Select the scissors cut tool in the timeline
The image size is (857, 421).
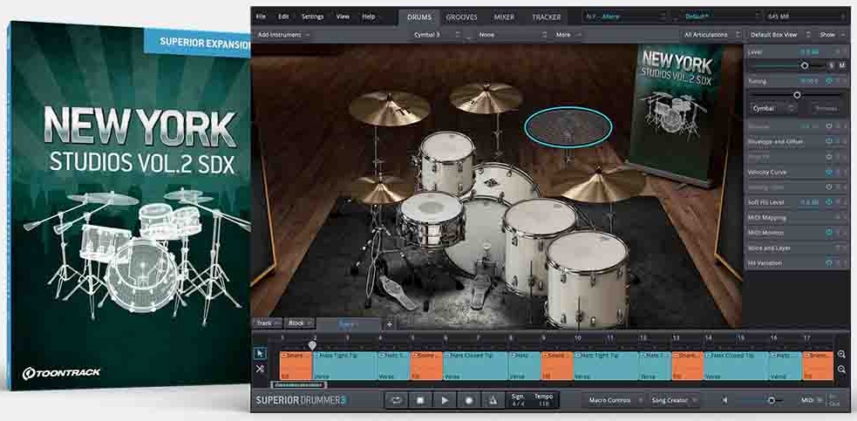tap(260, 369)
